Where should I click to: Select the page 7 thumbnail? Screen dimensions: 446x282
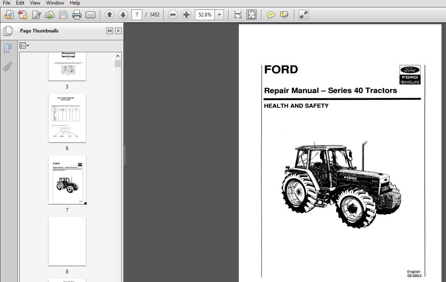point(67,180)
